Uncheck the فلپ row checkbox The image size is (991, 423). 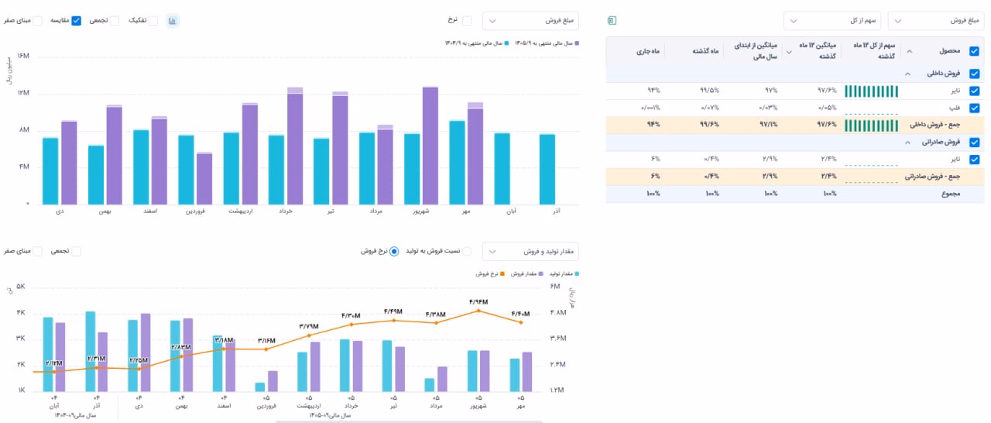974,108
